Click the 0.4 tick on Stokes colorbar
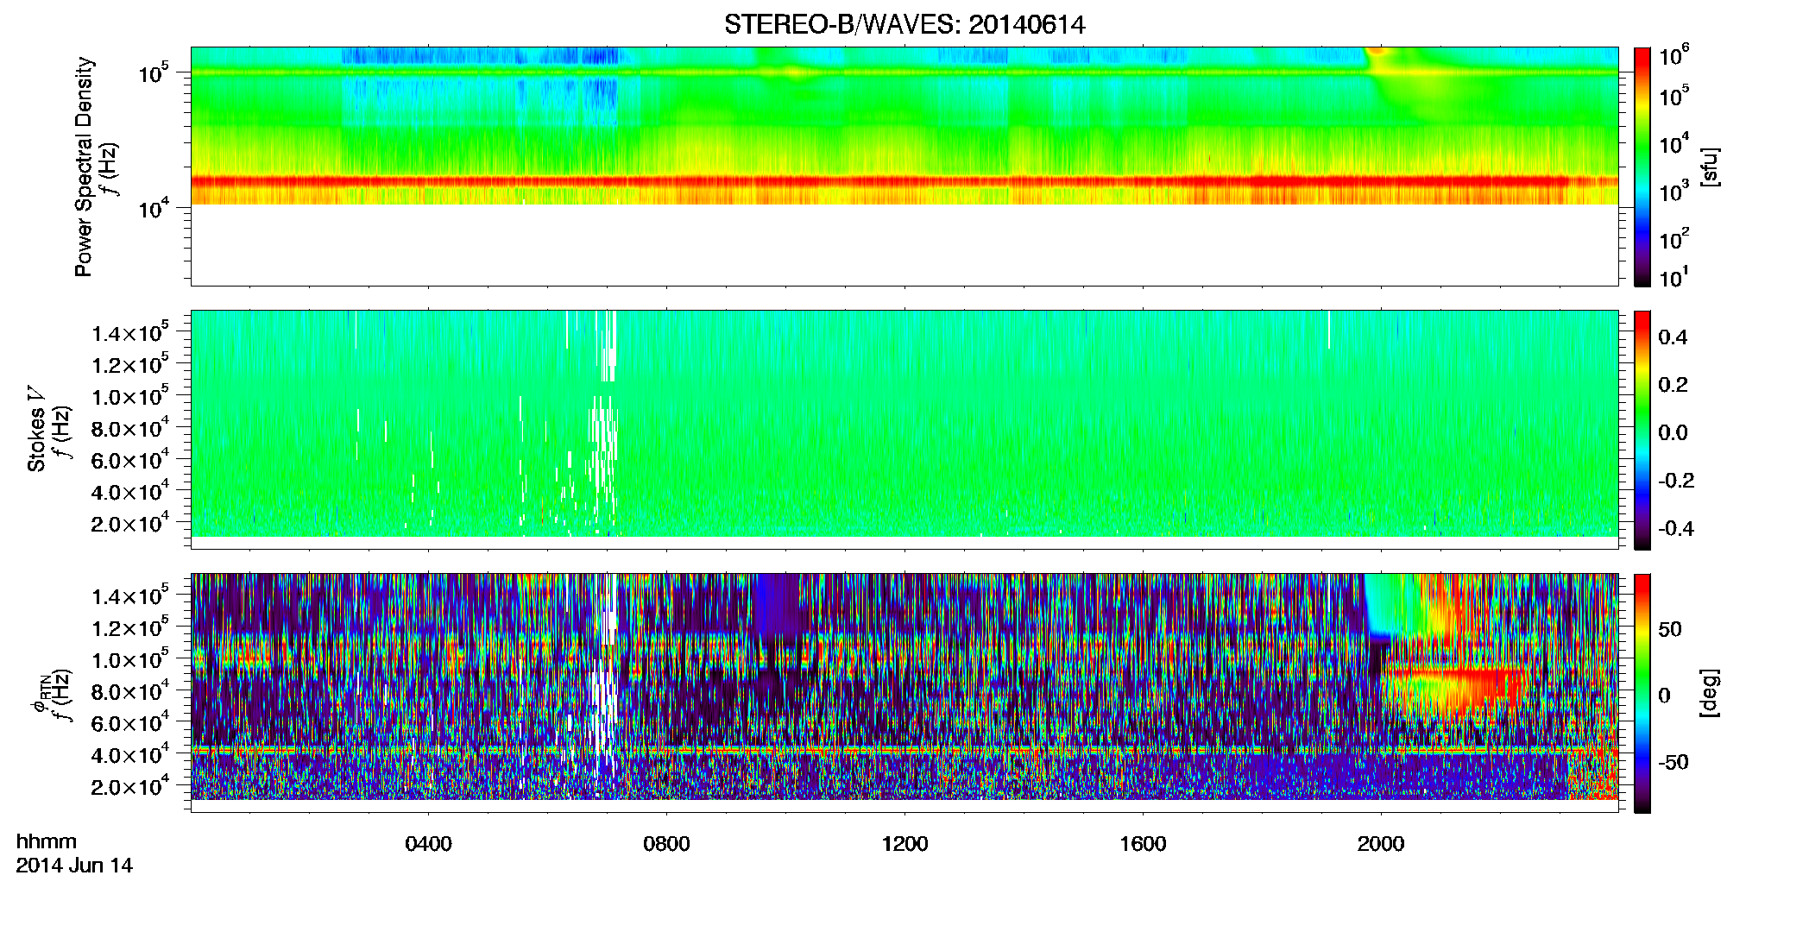This screenshot has width=1809, height=932. click(1673, 337)
